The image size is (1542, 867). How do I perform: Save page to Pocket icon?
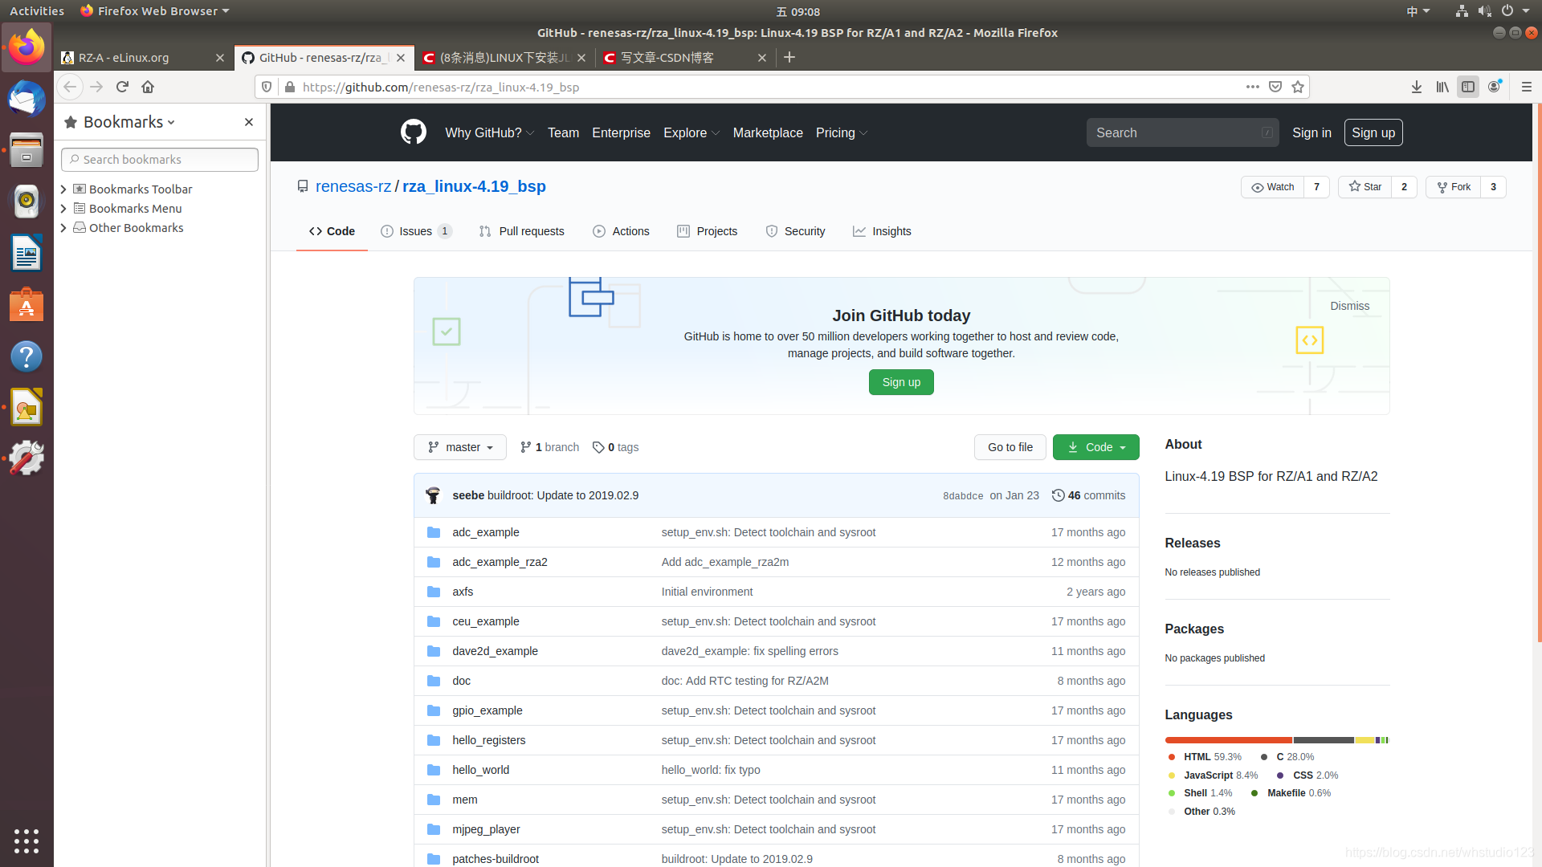coord(1275,87)
